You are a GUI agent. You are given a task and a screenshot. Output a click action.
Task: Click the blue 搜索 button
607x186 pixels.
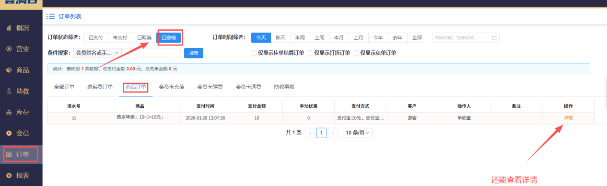click(x=194, y=53)
